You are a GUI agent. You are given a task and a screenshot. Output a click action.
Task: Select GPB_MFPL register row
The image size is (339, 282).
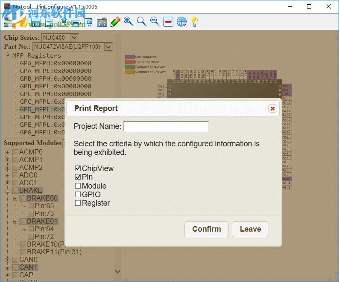point(56,86)
